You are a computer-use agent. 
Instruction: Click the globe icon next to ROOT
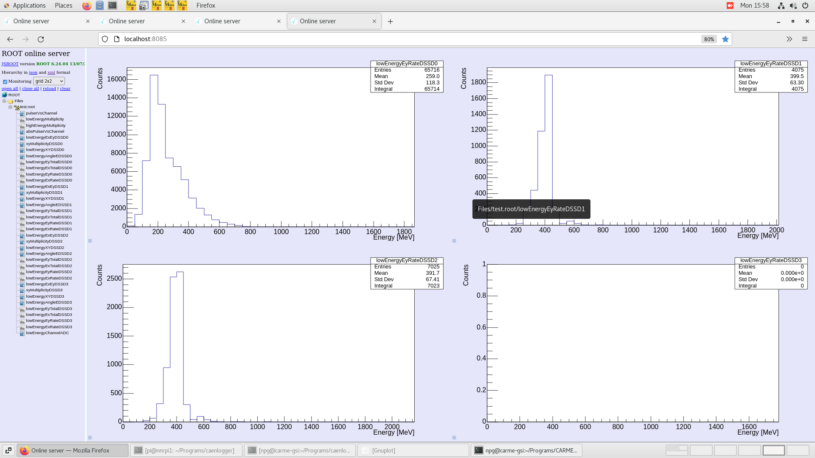(x=4, y=95)
